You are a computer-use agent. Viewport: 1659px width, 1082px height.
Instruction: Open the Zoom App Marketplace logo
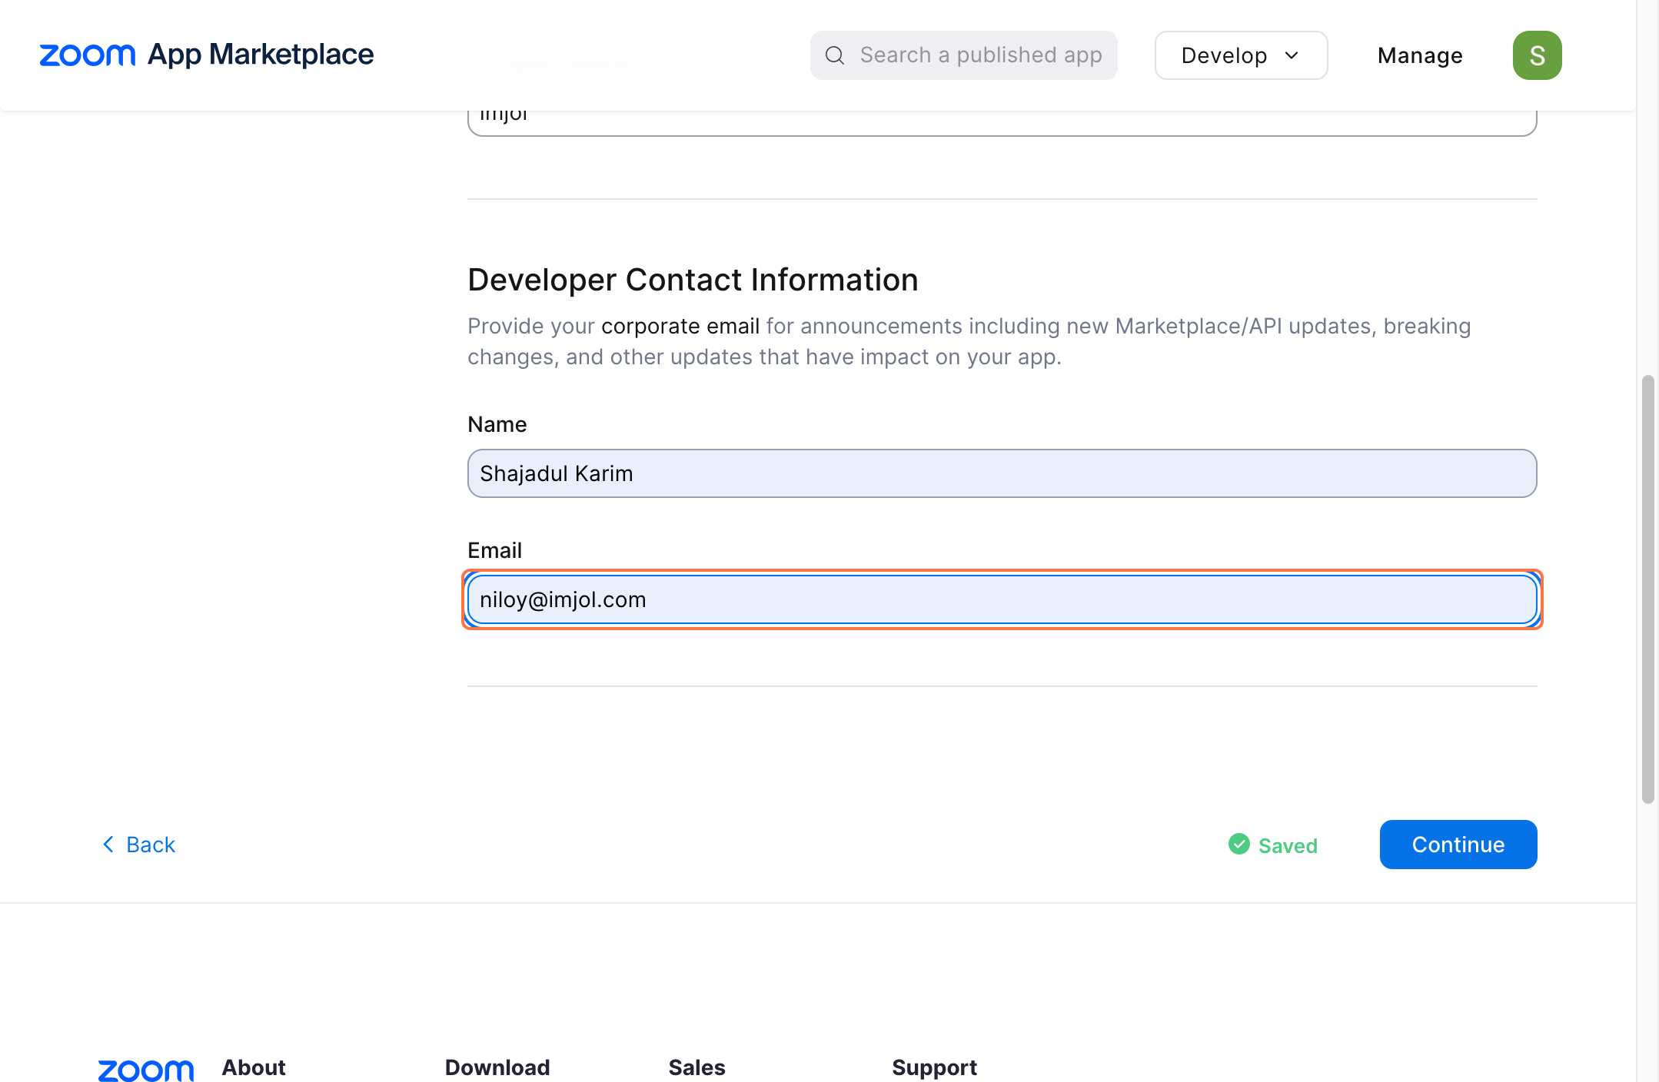206,55
